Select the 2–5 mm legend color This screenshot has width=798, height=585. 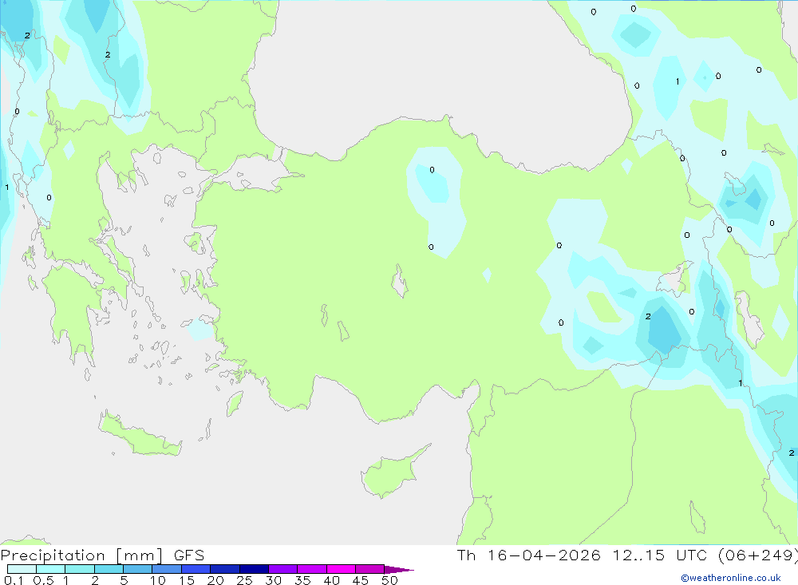coord(109,569)
